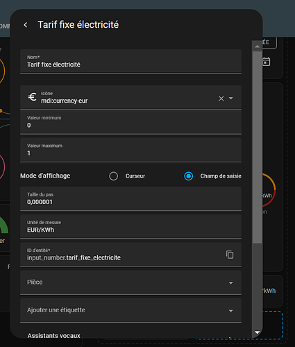Open the calendar icon behind the dialog
295x347 pixels.
pyautogui.click(x=267, y=62)
